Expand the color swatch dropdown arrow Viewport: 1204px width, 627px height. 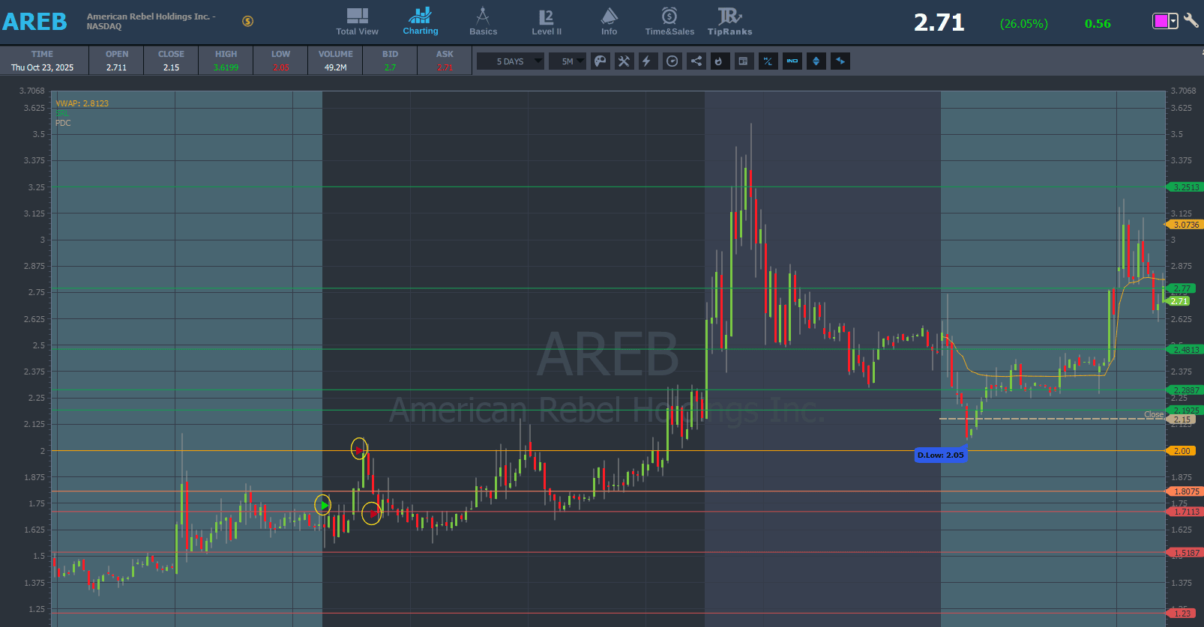(x=1173, y=21)
